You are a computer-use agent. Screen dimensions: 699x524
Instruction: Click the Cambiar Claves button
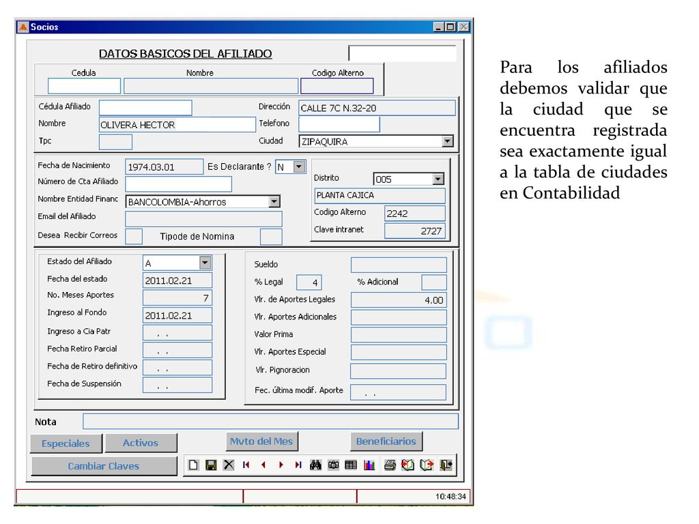104,466
